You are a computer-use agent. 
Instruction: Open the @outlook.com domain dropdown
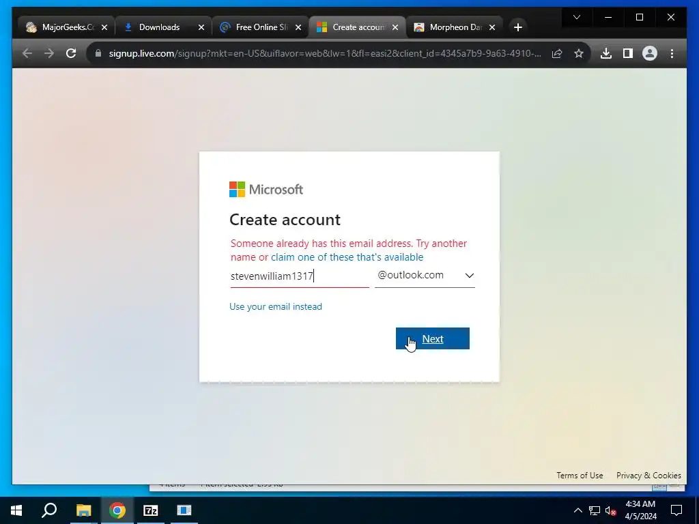click(x=425, y=276)
